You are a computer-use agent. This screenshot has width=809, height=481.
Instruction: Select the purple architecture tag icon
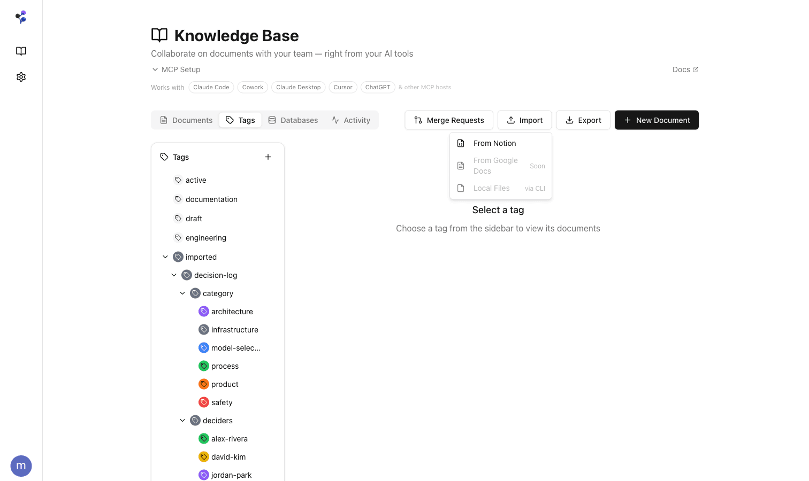204,311
